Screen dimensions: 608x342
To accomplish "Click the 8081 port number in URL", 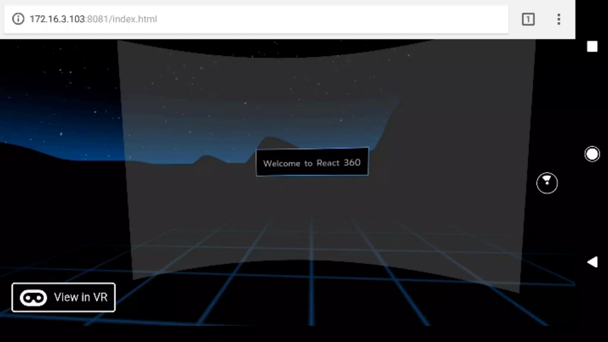I will pyautogui.click(x=97, y=19).
